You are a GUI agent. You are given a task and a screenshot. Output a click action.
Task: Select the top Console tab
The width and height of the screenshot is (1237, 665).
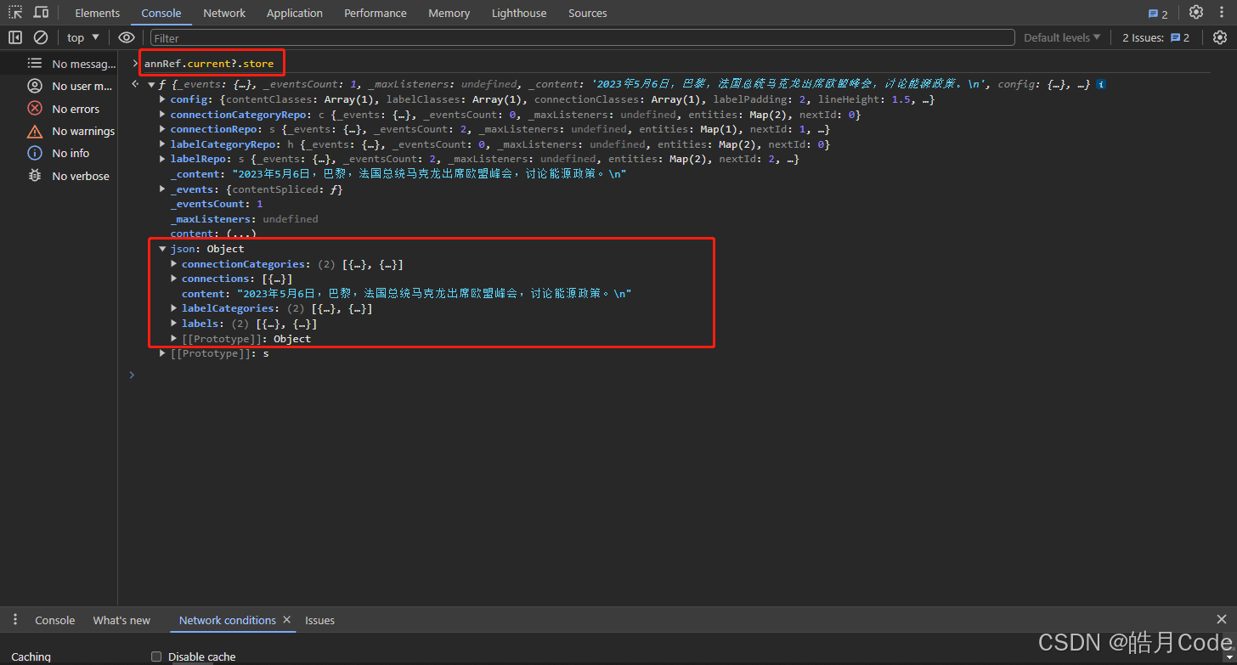point(161,13)
